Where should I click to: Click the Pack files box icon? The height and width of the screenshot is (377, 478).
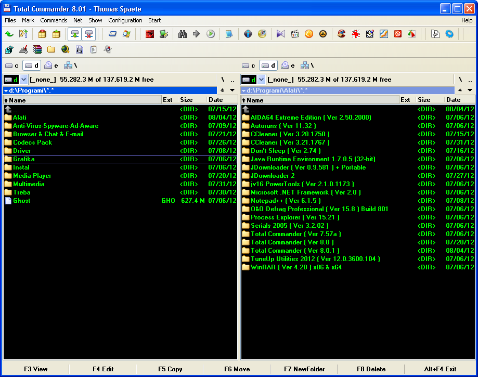click(42, 34)
